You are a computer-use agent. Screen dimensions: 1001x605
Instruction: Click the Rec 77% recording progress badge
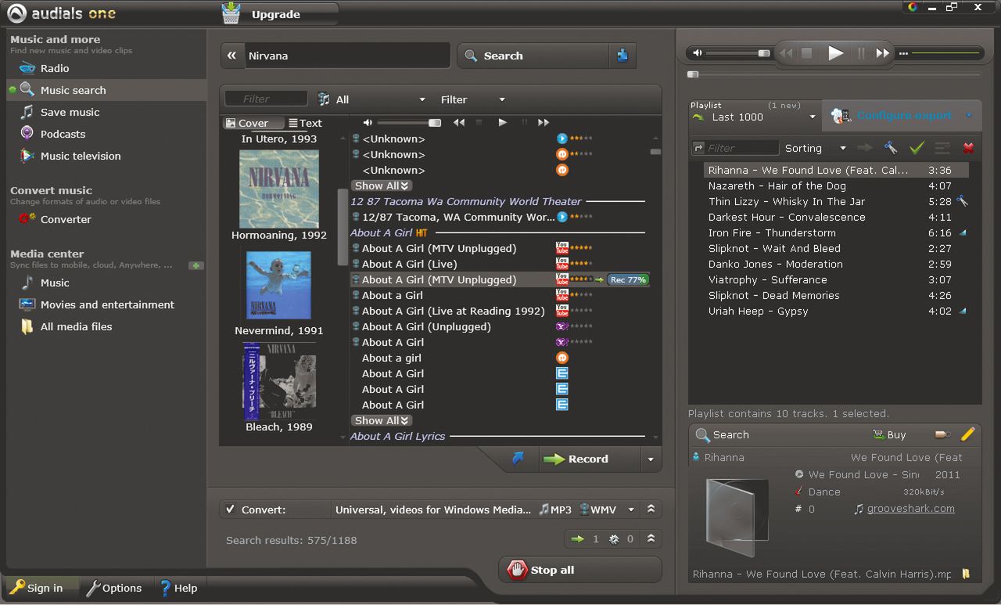(628, 279)
